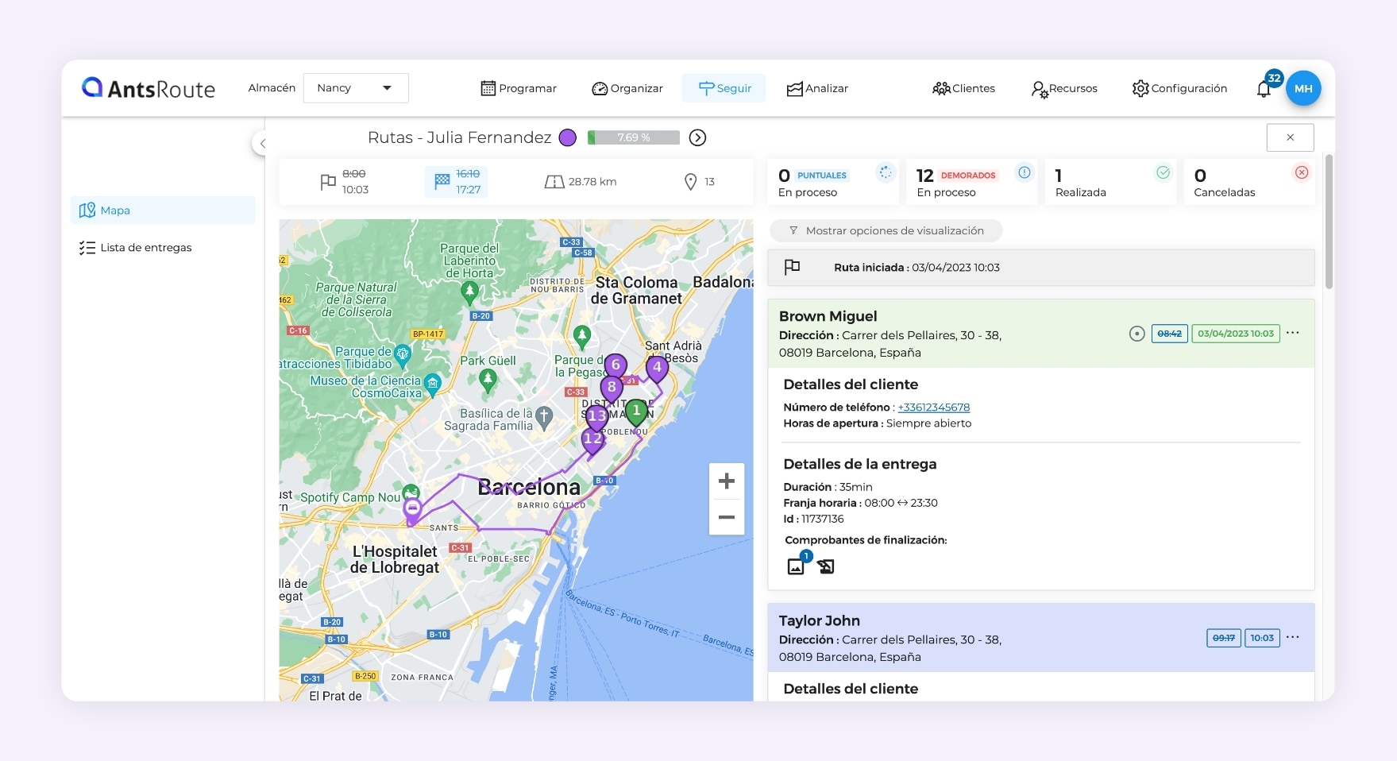Open the Nancy driver dropdown
Image resolution: width=1397 pixels, height=761 pixels.
[355, 87]
